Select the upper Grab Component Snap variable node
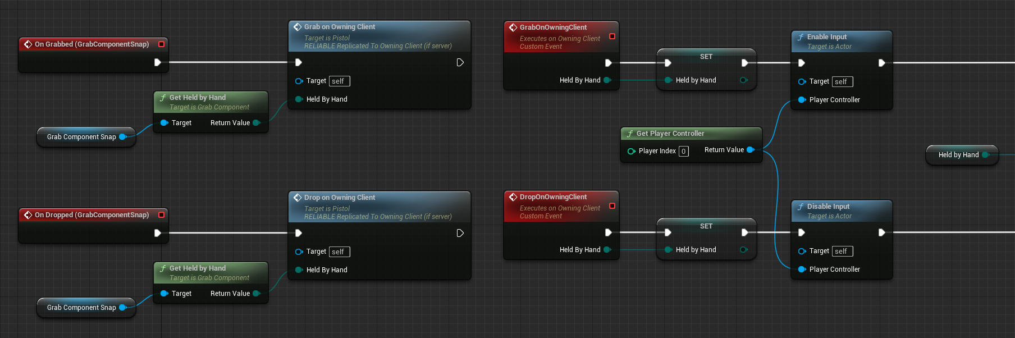Image resolution: width=1015 pixels, height=338 pixels. click(86, 137)
